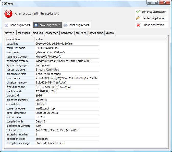Click the red X close application icon
The image size is (172, 152).
(x=138, y=25)
